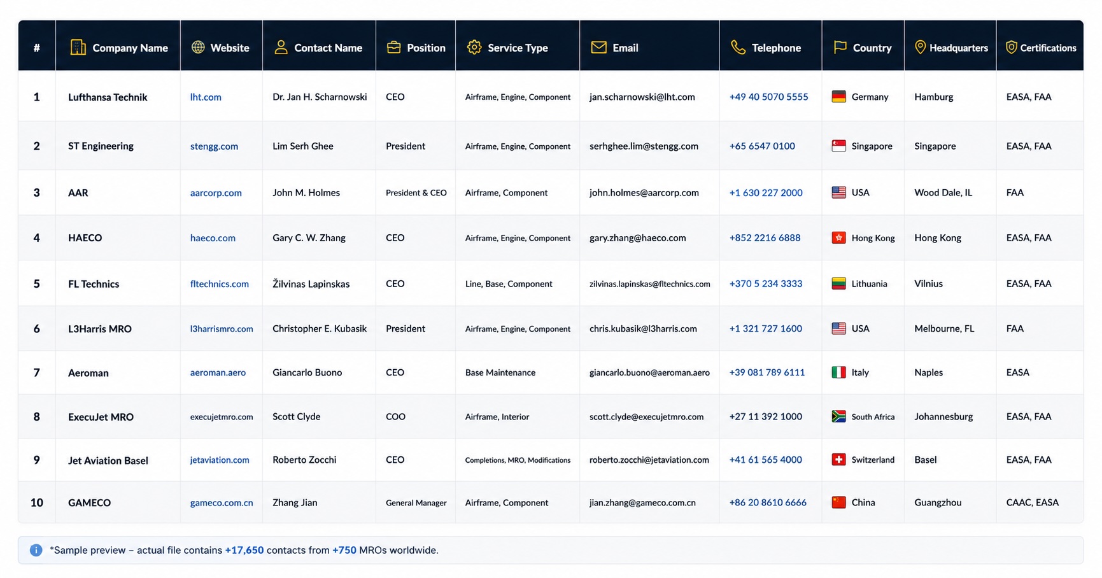Click the person icon beside Contact Name
The image size is (1102, 578).
click(281, 47)
